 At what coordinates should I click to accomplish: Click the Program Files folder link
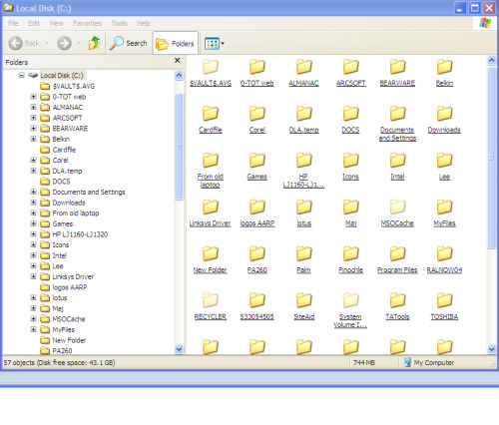pyautogui.click(x=397, y=270)
